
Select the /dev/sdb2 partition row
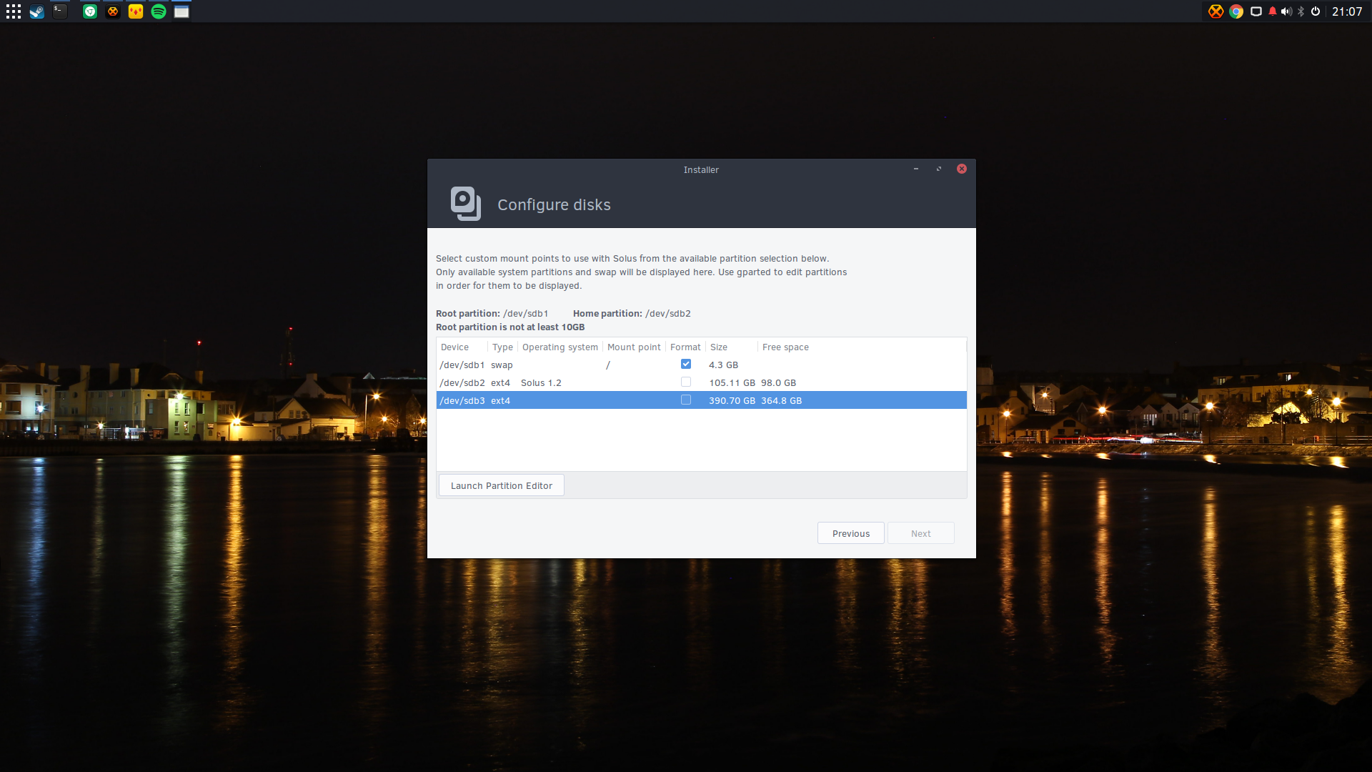coord(701,382)
